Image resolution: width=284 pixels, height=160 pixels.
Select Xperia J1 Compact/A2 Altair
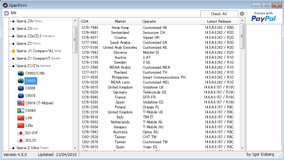click(x=39, y=51)
